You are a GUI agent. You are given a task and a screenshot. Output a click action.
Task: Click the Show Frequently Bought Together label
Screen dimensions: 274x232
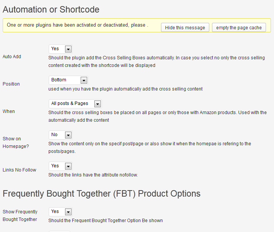(20, 215)
